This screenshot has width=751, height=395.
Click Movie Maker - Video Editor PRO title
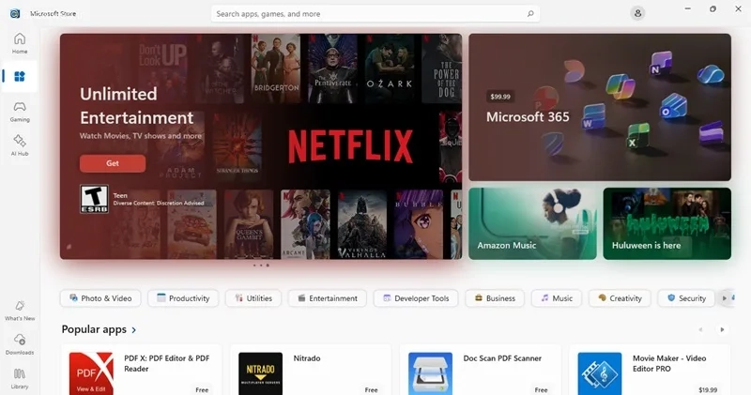pos(669,363)
